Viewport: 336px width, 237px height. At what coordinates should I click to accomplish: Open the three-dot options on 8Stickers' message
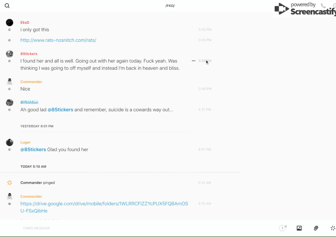[193, 61]
